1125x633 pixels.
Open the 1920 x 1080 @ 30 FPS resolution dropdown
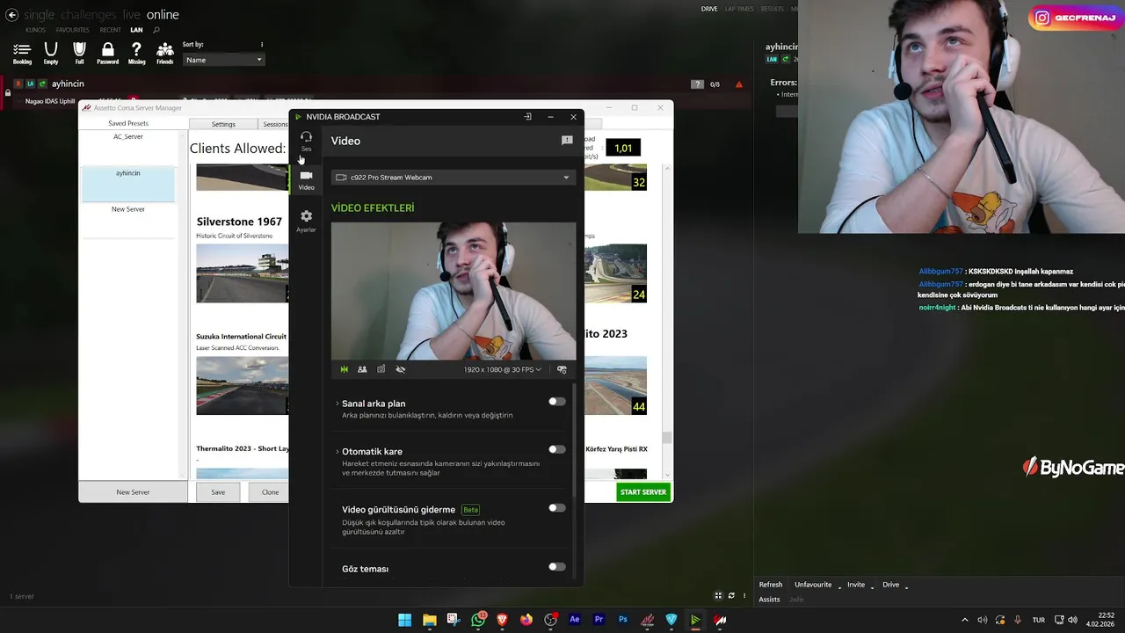coord(503,369)
